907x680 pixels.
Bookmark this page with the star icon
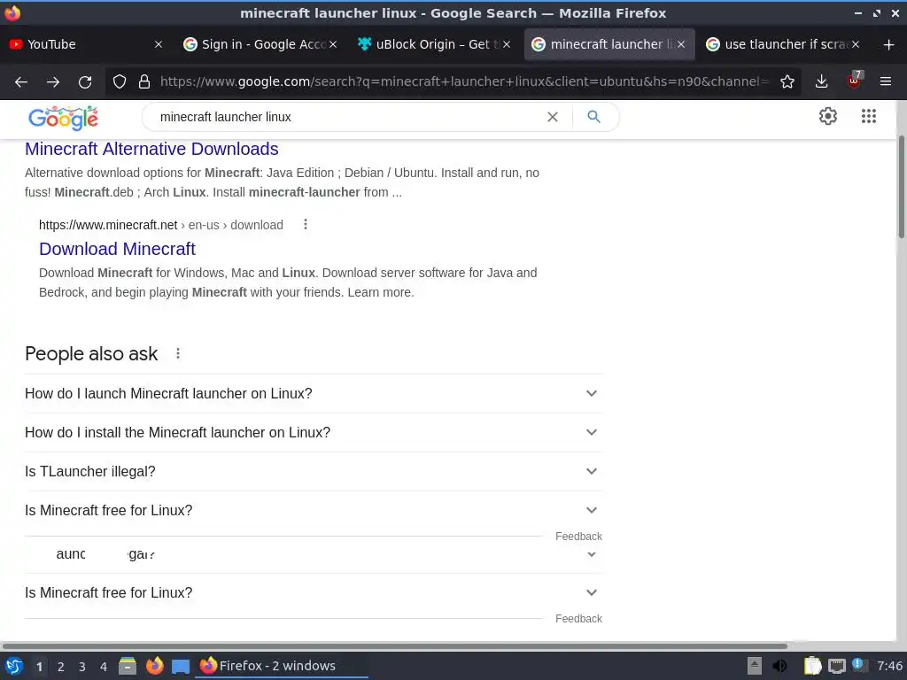pyautogui.click(x=787, y=81)
